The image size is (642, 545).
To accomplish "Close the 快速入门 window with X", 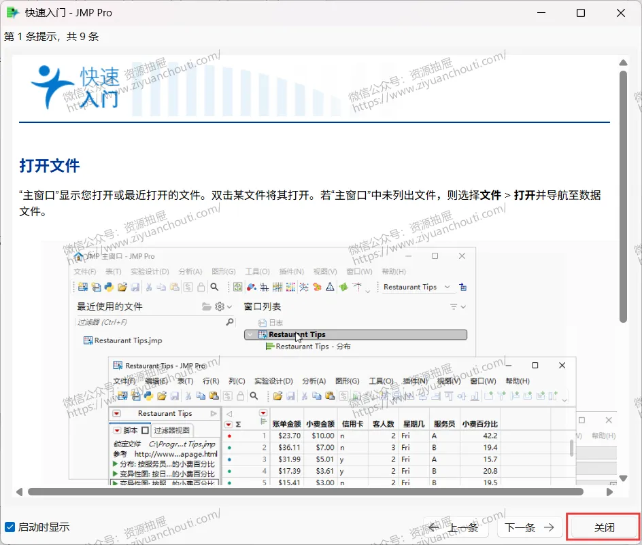I will [621, 13].
